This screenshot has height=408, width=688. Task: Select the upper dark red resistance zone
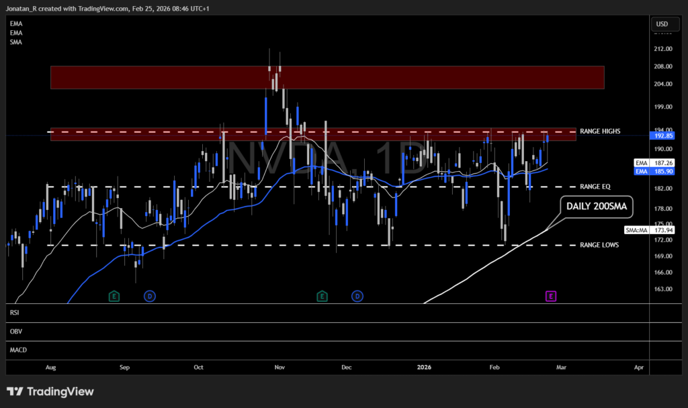tap(327, 77)
